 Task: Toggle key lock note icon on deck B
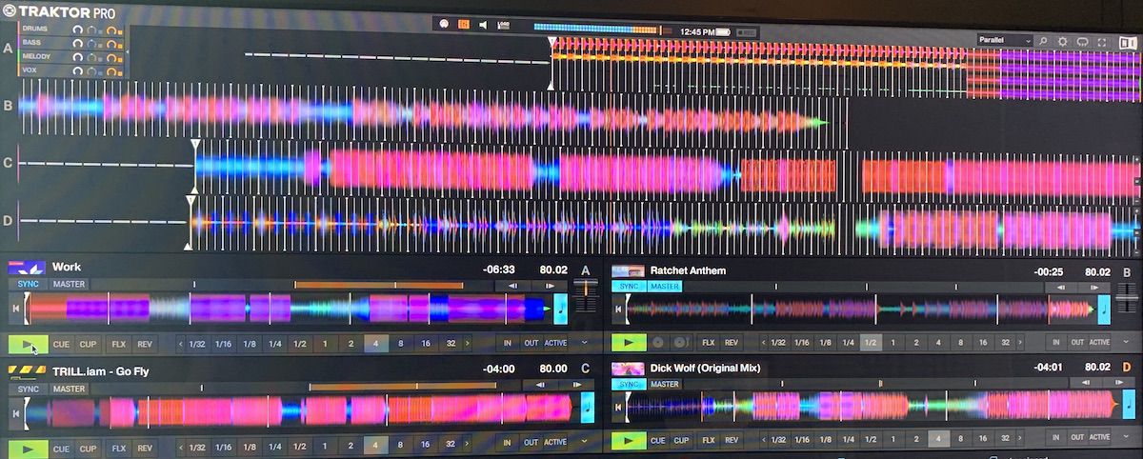click(1104, 309)
